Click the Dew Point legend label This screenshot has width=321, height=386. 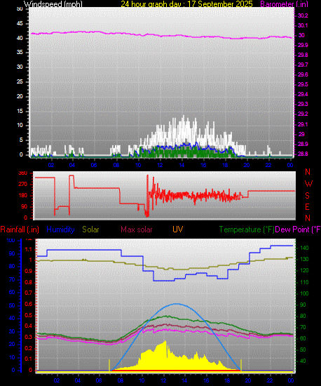tap(298, 229)
